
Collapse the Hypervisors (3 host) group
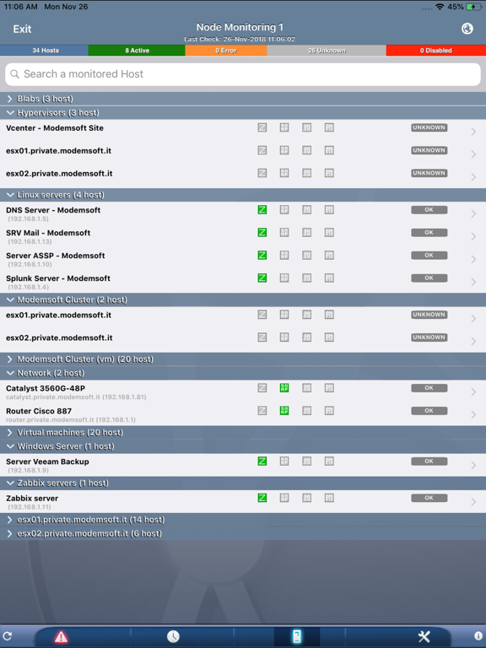point(243,113)
